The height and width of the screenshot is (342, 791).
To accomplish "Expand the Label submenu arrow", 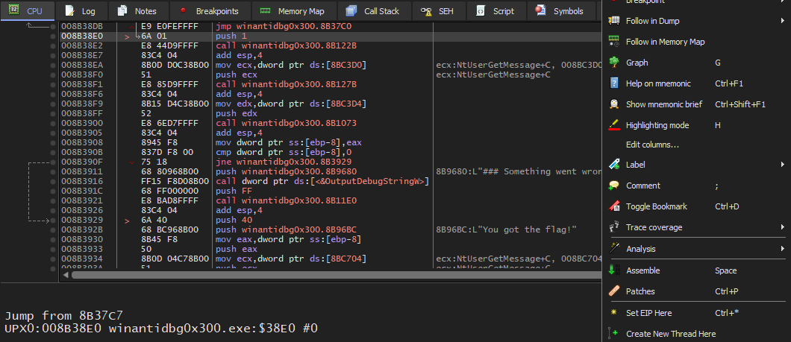I will [x=782, y=164].
